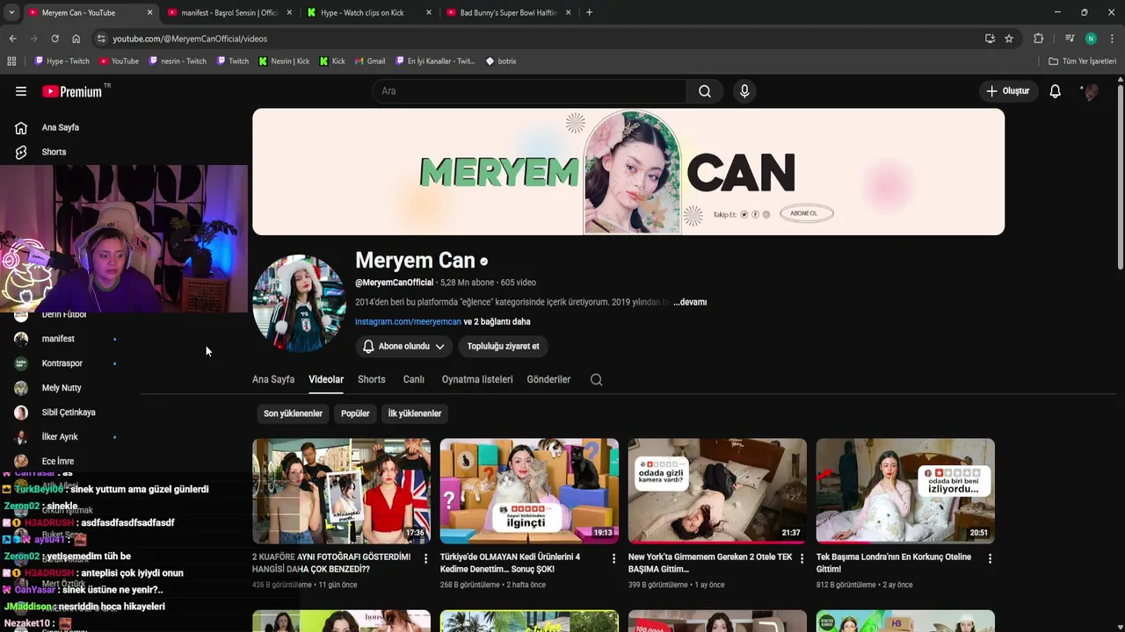Click in the Ara search field
The width and height of the screenshot is (1125, 632).
point(530,91)
